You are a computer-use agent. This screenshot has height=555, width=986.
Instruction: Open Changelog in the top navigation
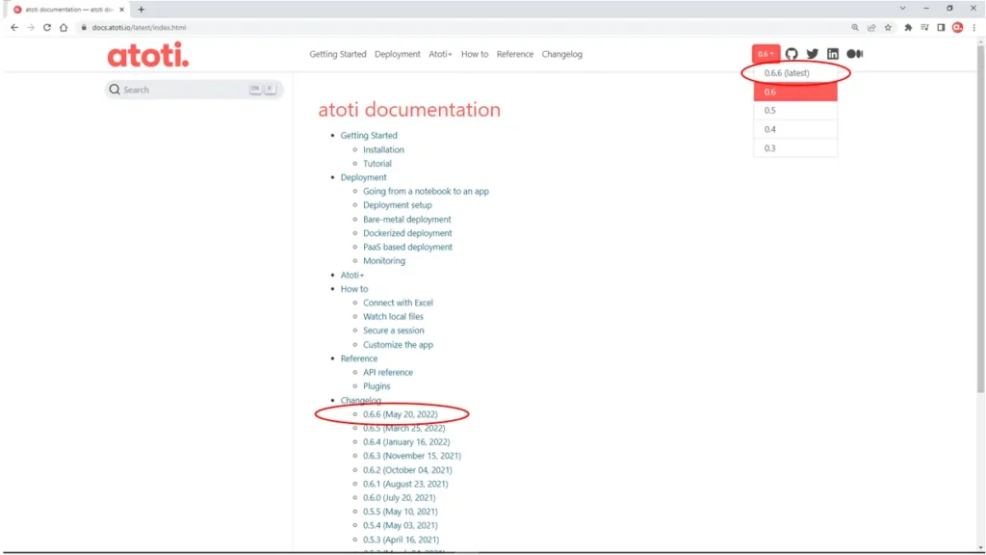pos(562,54)
